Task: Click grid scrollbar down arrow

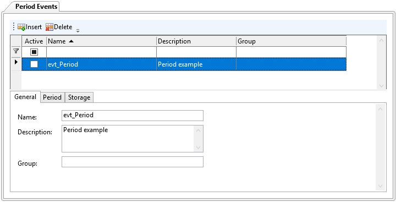Action: (381, 86)
